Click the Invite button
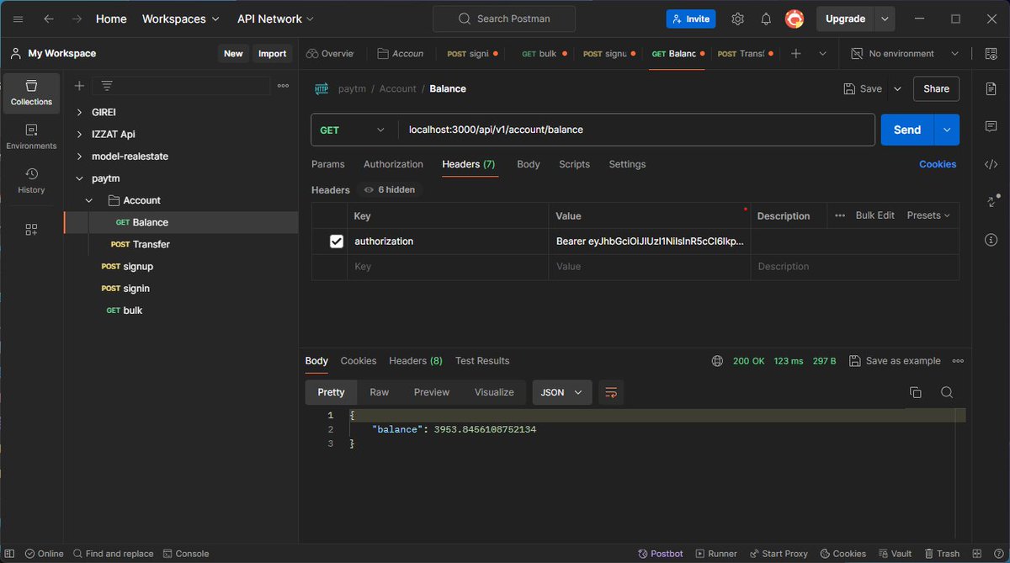 point(690,19)
